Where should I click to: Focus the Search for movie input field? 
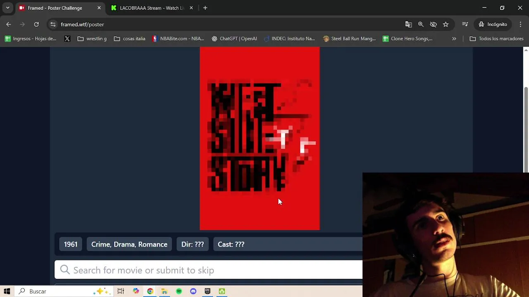click(x=209, y=270)
